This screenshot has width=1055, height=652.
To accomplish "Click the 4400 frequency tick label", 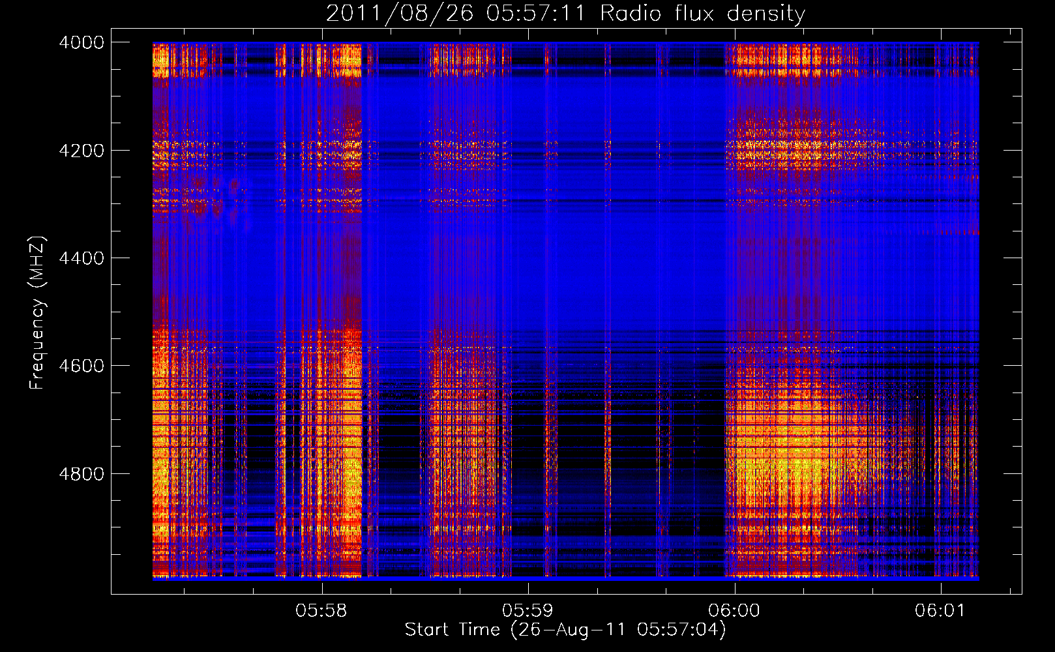I will click(82, 258).
